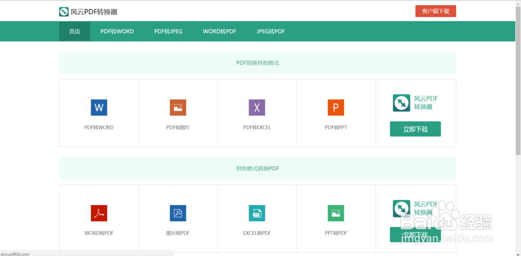This screenshot has width=521, height=256.
Task: Click the converter logo in second download card
Action: click(x=401, y=209)
